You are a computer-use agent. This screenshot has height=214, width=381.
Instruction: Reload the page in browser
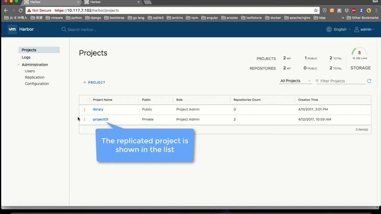click(21, 11)
